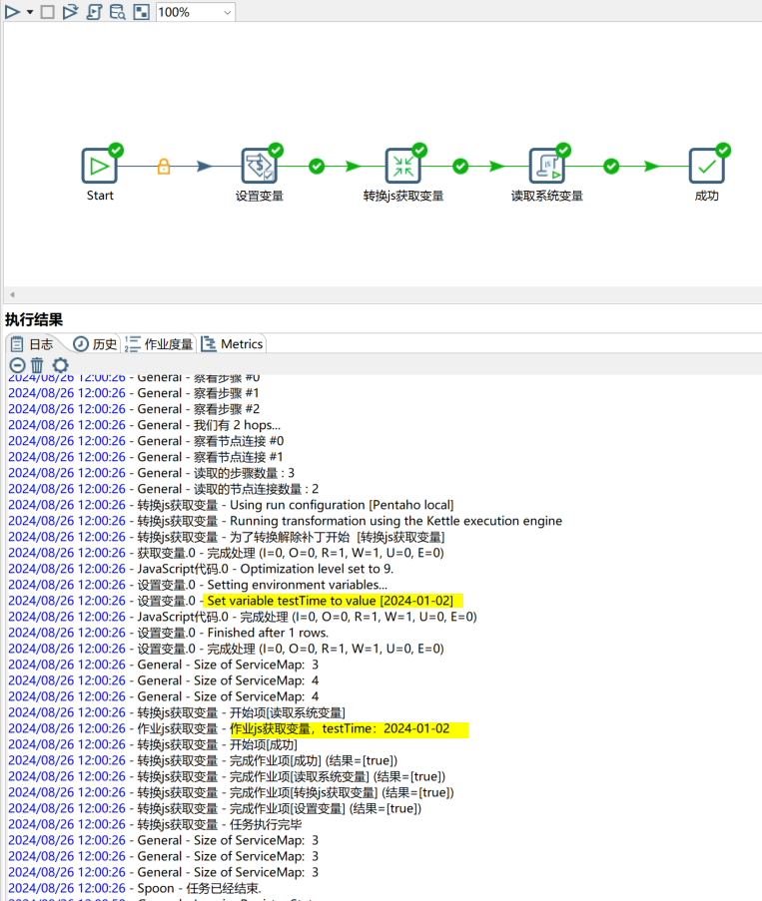Toggle the execution results panel icon
This screenshot has width=762, height=901.
[142, 12]
